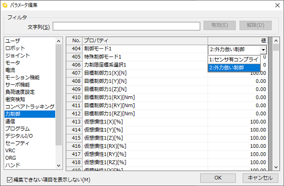This screenshot has height=186, width=284.
Task: Close the パラメータ編集 dialog window
Action: pyautogui.click(x=278, y=5)
